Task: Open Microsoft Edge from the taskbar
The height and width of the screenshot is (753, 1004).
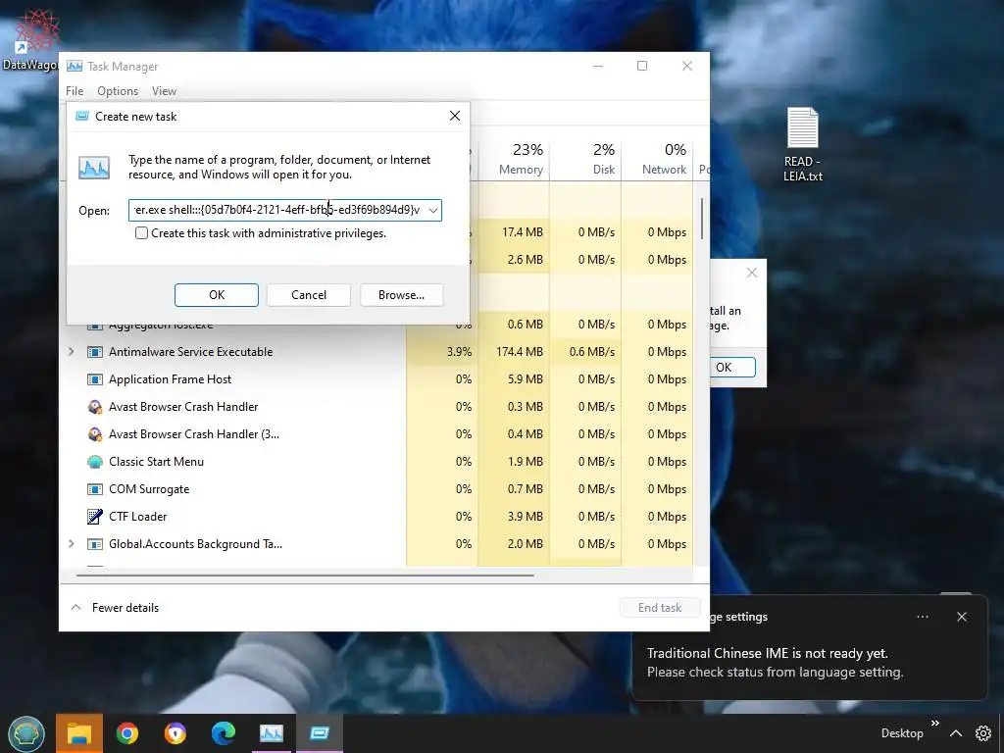Action: coord(223,733)
